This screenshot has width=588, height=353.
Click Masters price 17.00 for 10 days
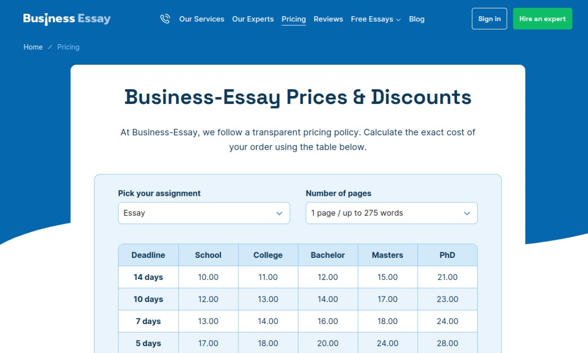click(x=388, y=299)
